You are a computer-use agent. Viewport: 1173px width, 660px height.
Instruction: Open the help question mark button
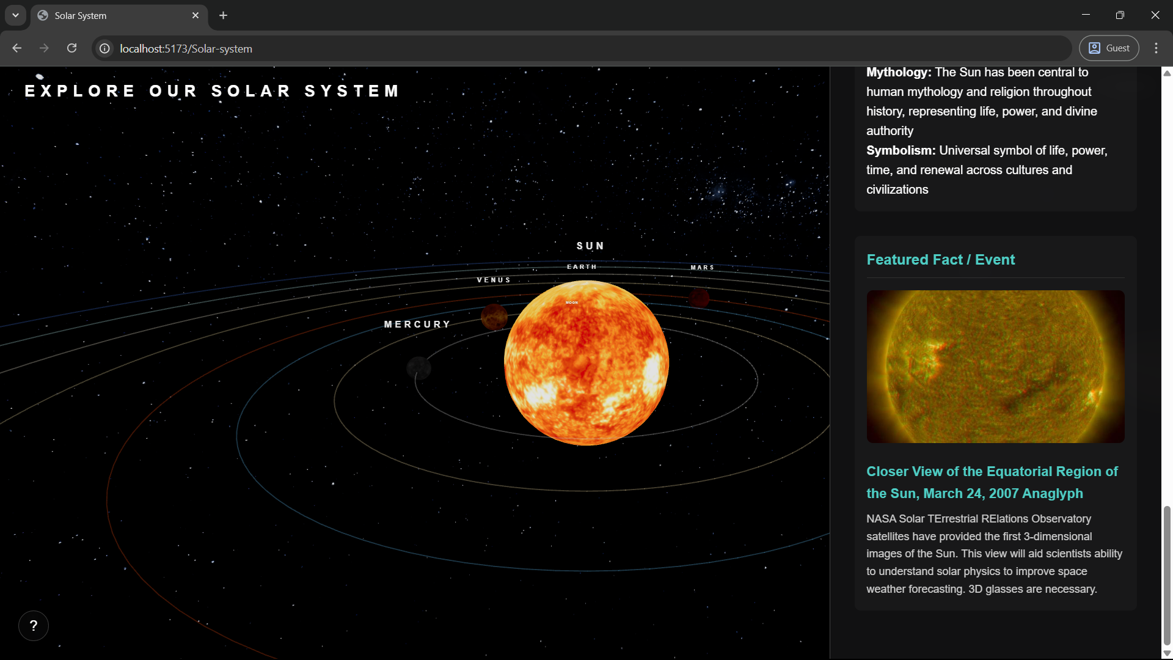(34, 626)
